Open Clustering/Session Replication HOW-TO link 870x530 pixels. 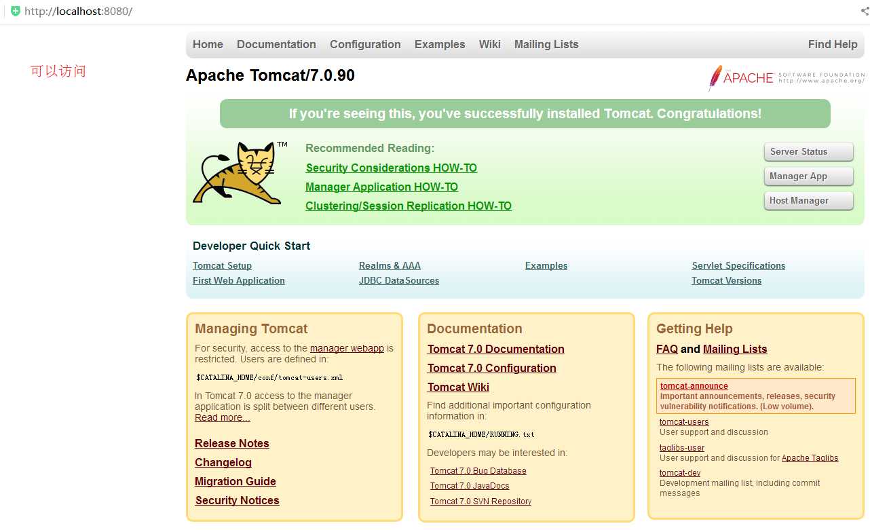(409, 206)
